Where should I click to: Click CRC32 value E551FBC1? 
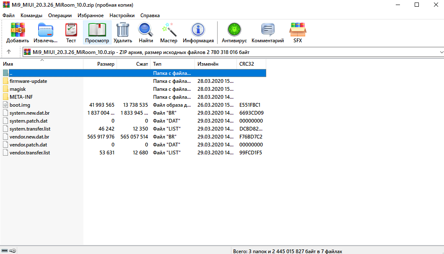pos(250,105)
